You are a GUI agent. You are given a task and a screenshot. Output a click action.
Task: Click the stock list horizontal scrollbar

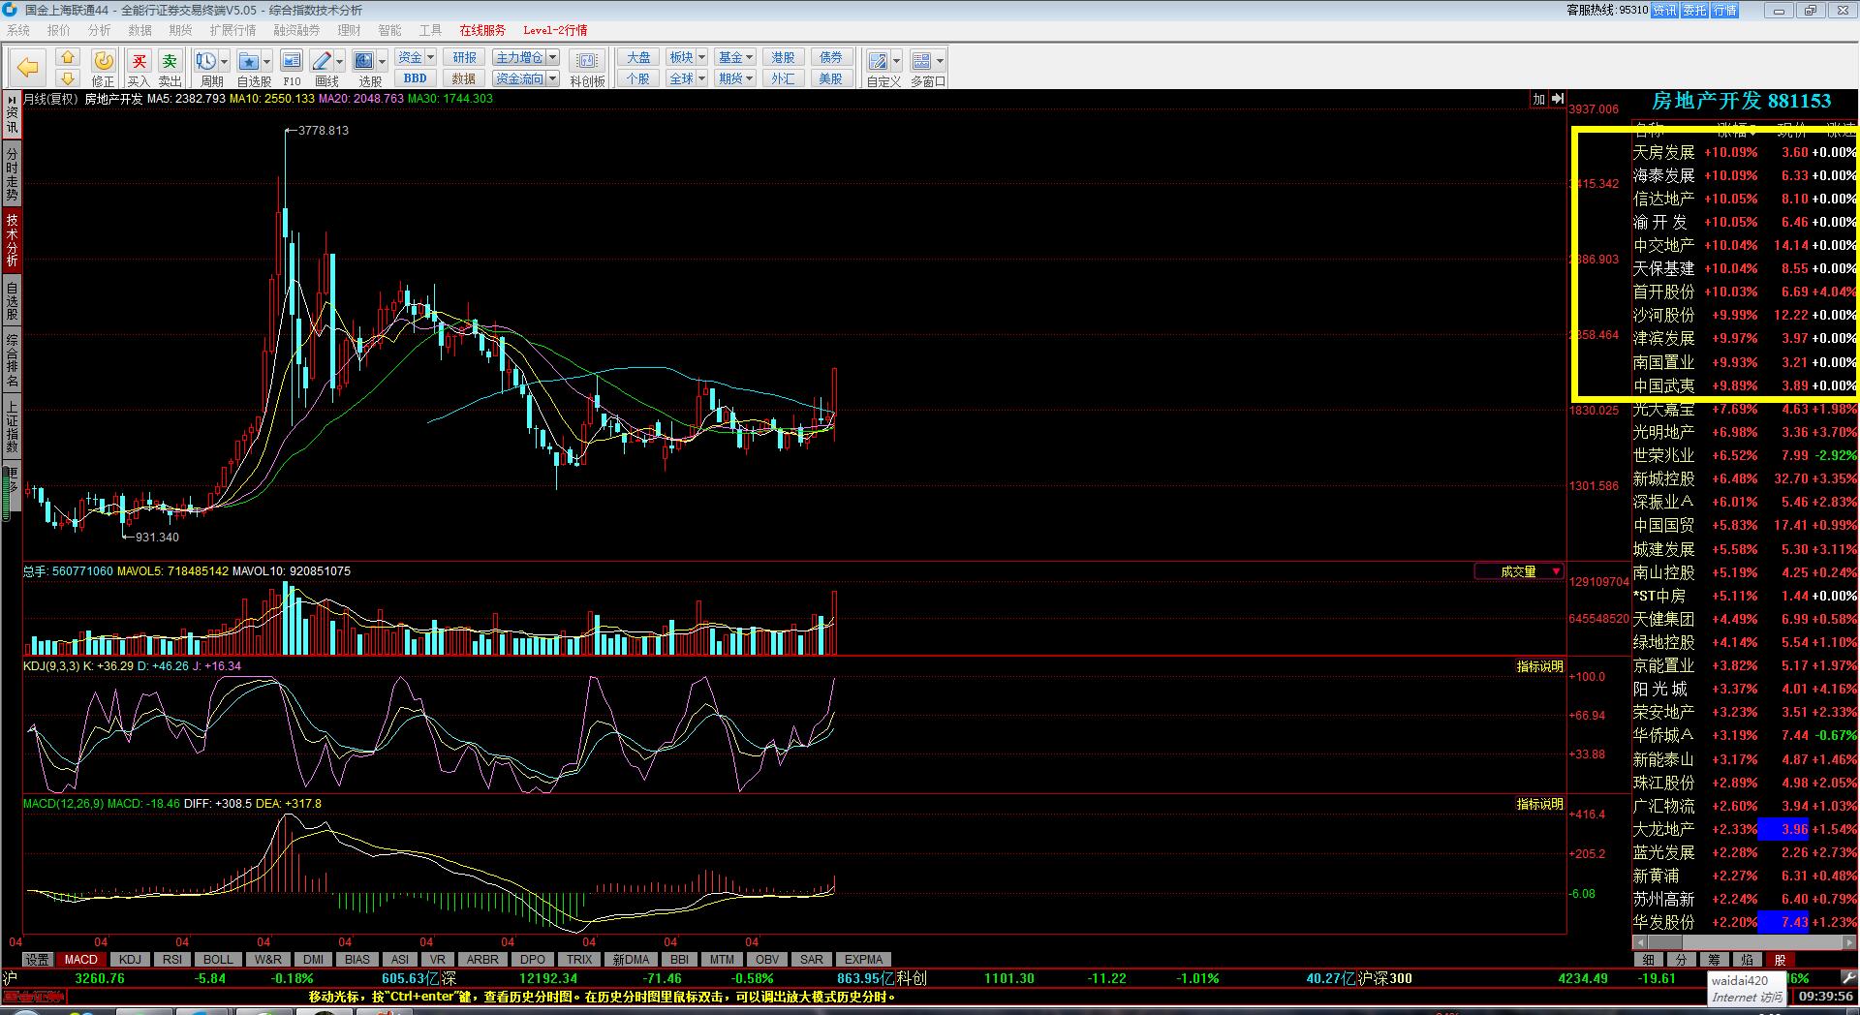click(1745, 941)
